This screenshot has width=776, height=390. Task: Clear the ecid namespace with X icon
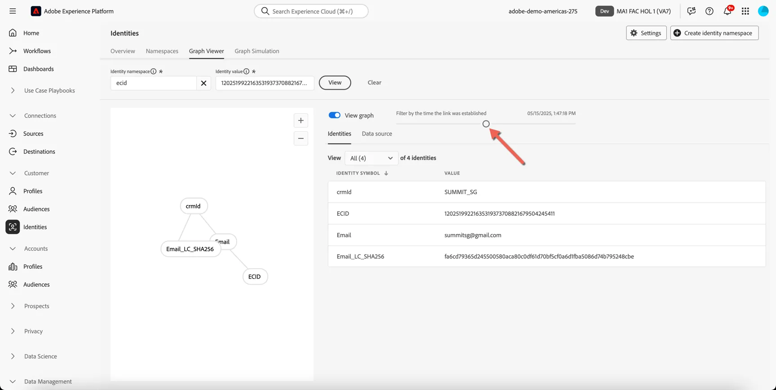pyautogui.click(x=203, y=83)
